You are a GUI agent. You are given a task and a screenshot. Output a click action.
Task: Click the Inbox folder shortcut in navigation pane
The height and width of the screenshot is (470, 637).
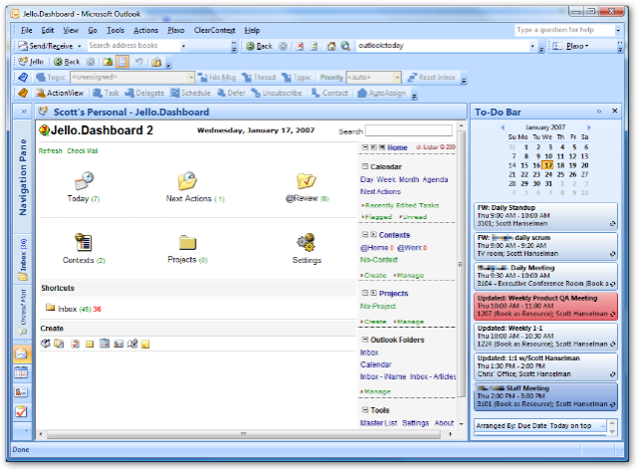(x=23, y=260)
